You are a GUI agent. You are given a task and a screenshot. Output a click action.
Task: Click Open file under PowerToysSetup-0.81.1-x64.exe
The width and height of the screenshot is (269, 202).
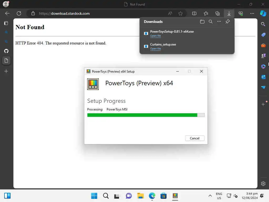156,36
